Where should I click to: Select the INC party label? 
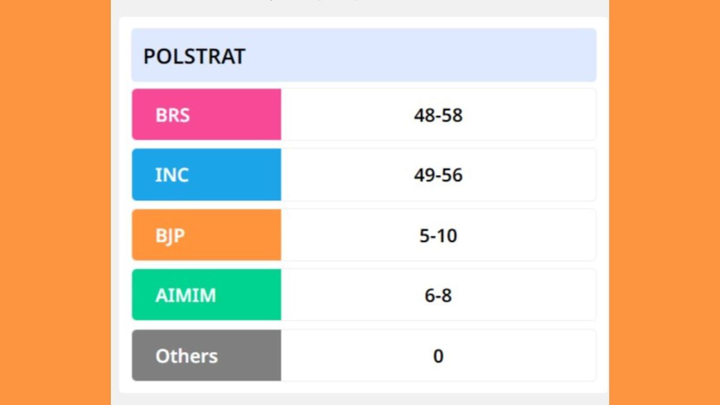pyautogui.click(x=172, y=175)
